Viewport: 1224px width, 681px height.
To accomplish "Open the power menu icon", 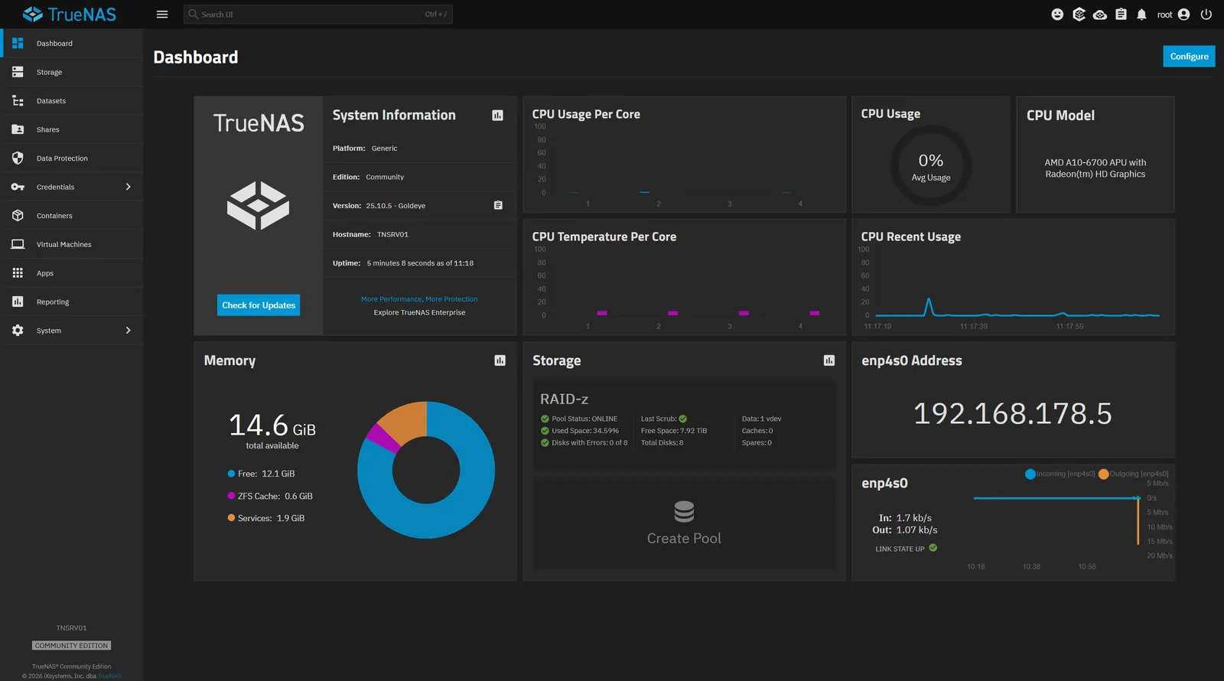I will click(x=1206, y=15).
